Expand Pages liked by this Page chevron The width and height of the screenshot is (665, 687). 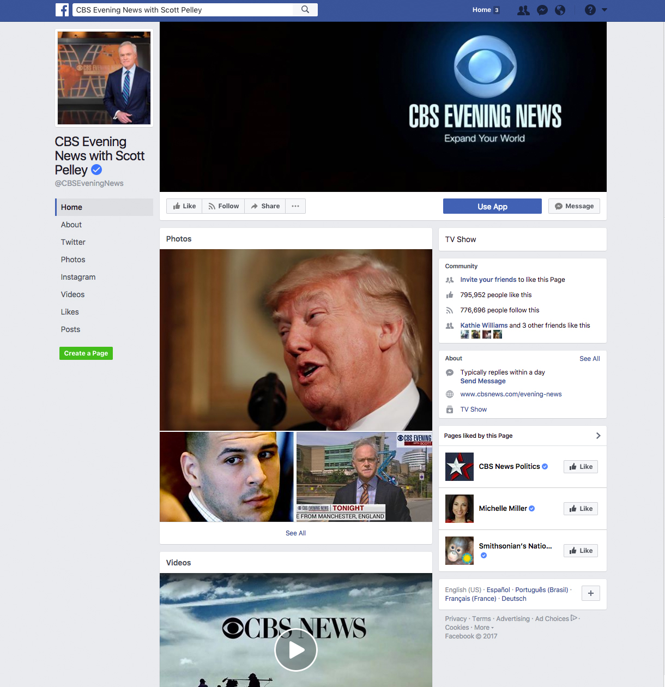pyautogui.click(x=598, y=436)
